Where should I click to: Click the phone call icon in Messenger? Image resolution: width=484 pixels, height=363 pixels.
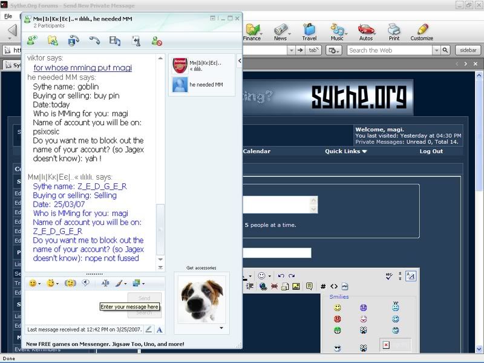tap(94, 41)
